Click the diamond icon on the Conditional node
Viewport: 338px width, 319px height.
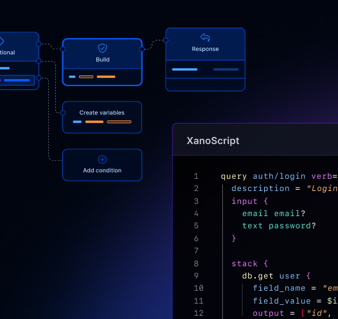coord(1,41)
